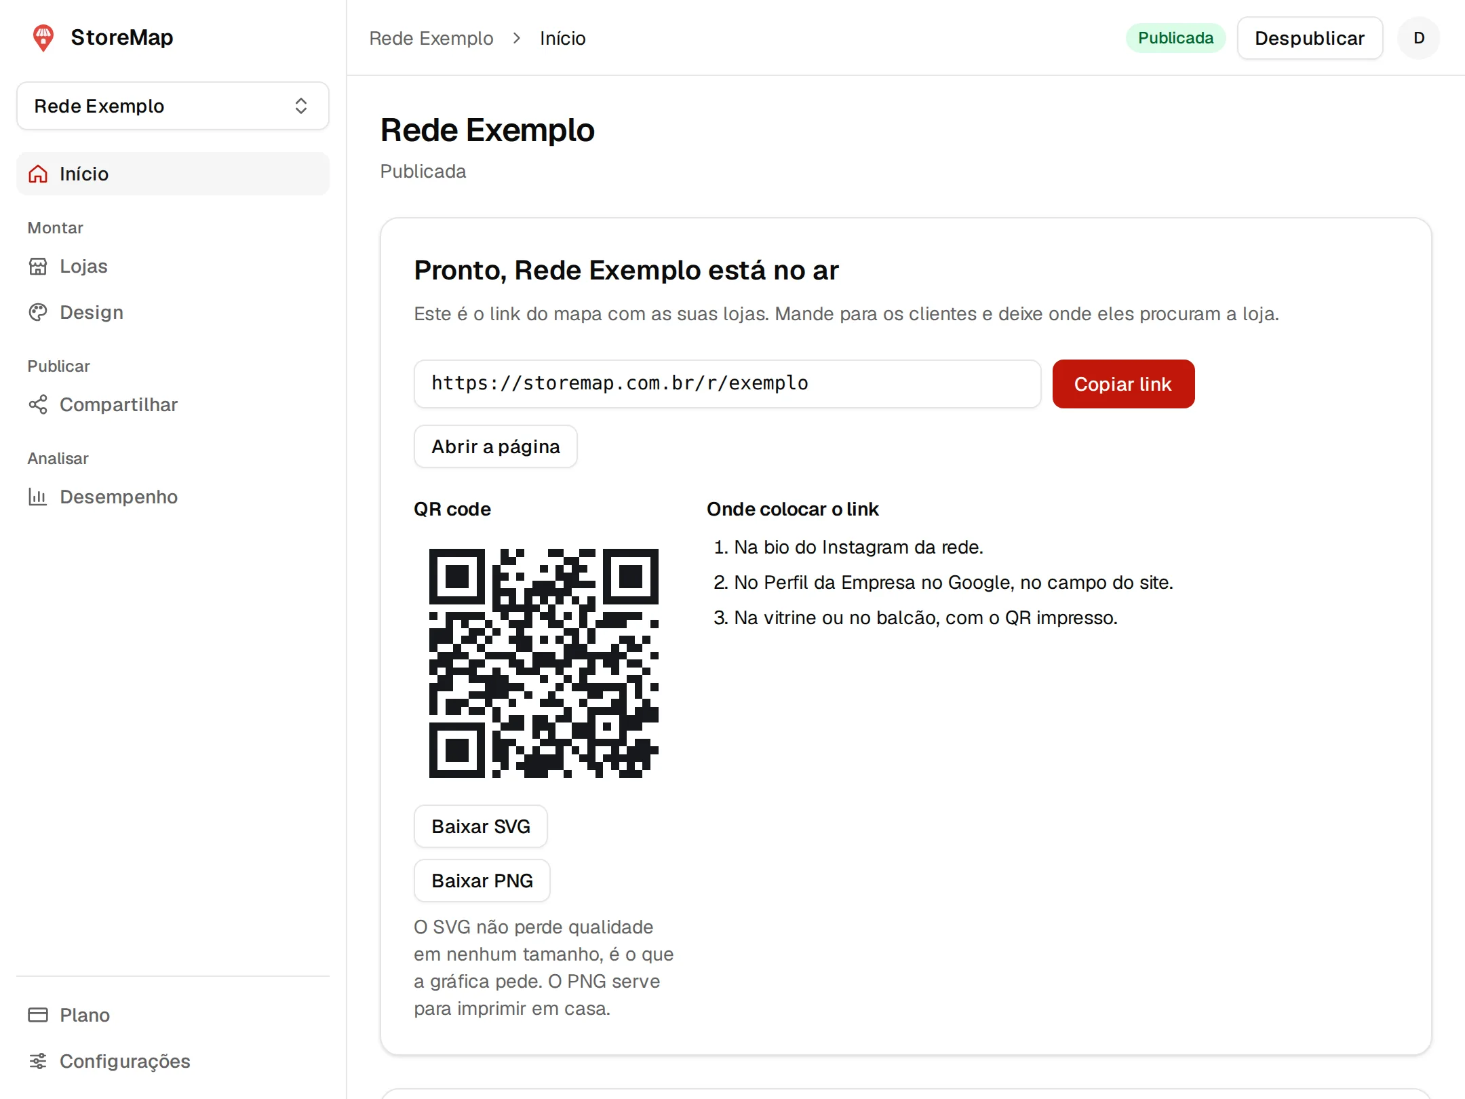The width and height of the screenshot is (1465, 1099).
Task: Click the credit card icon beside Plano
Action: tap(38, 1016)
